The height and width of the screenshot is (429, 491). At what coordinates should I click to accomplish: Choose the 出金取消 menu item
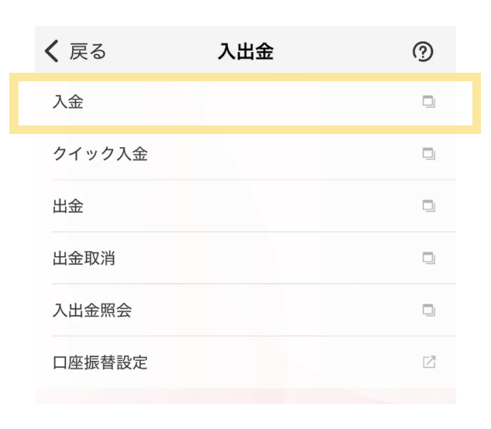click(84, 259)
